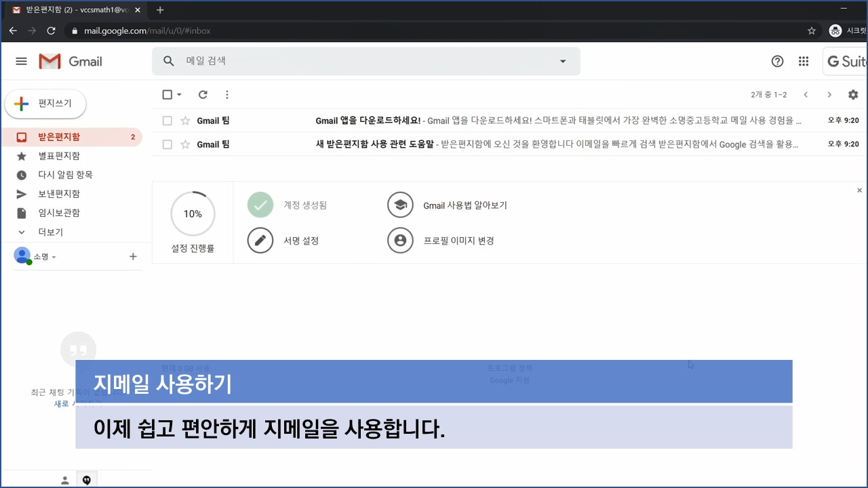Screen dimensions: 868x488
Task: Bookmark the page with star icon
Action: [812, 30]
